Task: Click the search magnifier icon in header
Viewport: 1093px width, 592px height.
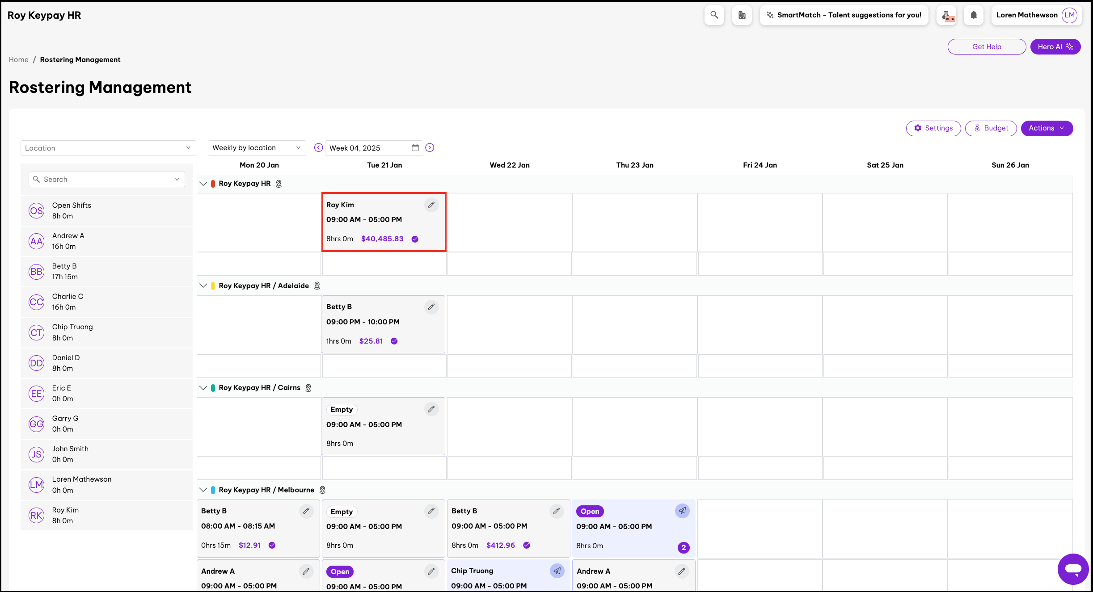Action: point(714,15)
